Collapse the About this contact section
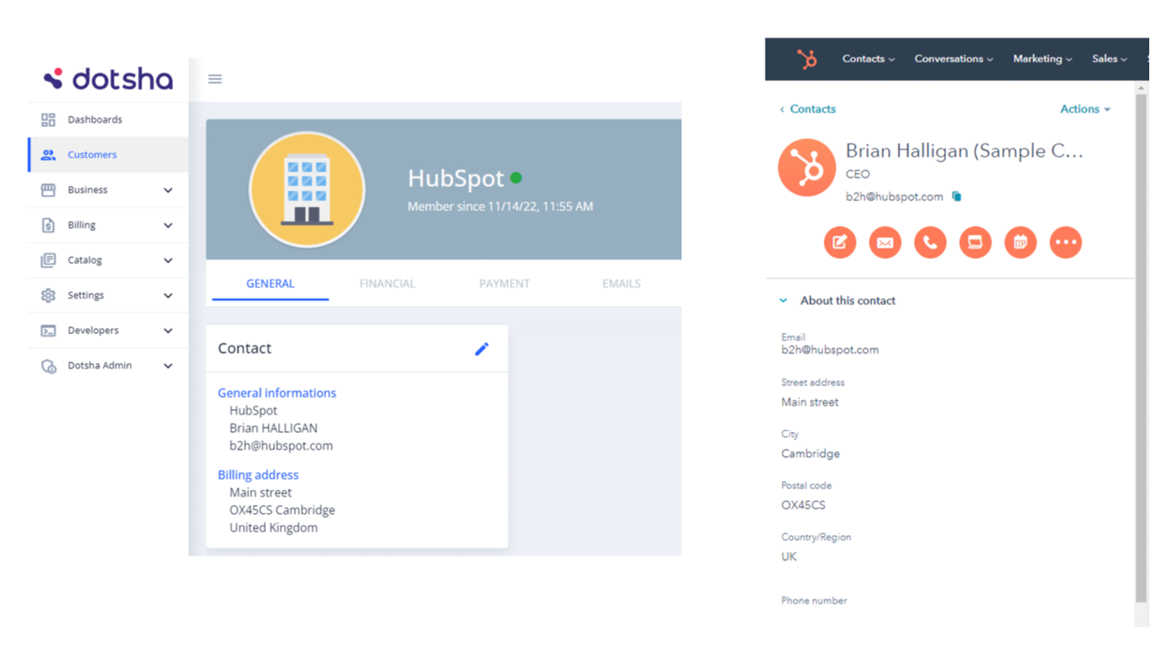 click(783, 301)
